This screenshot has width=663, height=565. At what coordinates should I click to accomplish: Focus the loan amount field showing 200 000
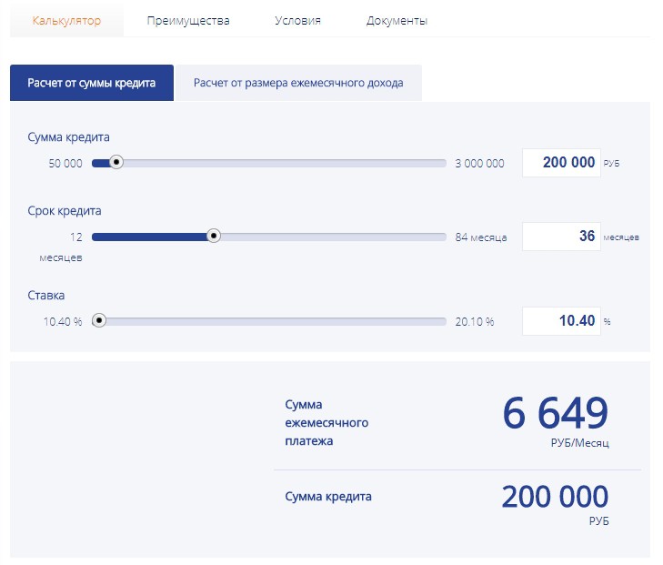tap(560, 163)
